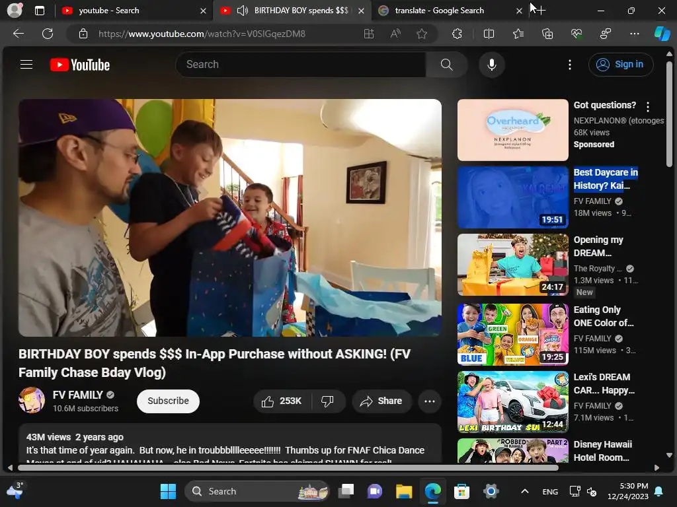Subscribe to the FV FAMILY channel

click(x=168, y=401)
